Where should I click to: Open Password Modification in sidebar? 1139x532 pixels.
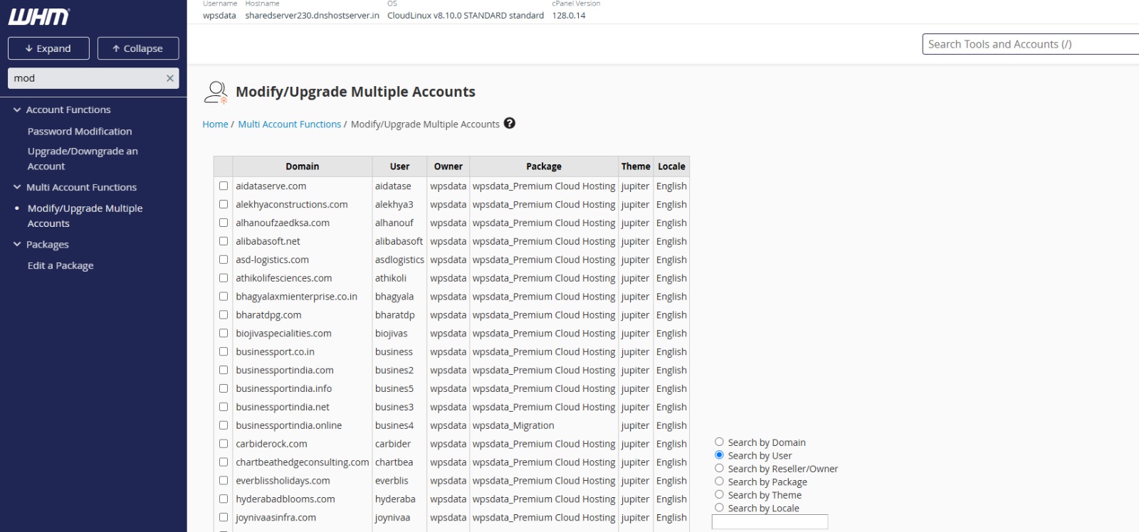tap(80, 132)
